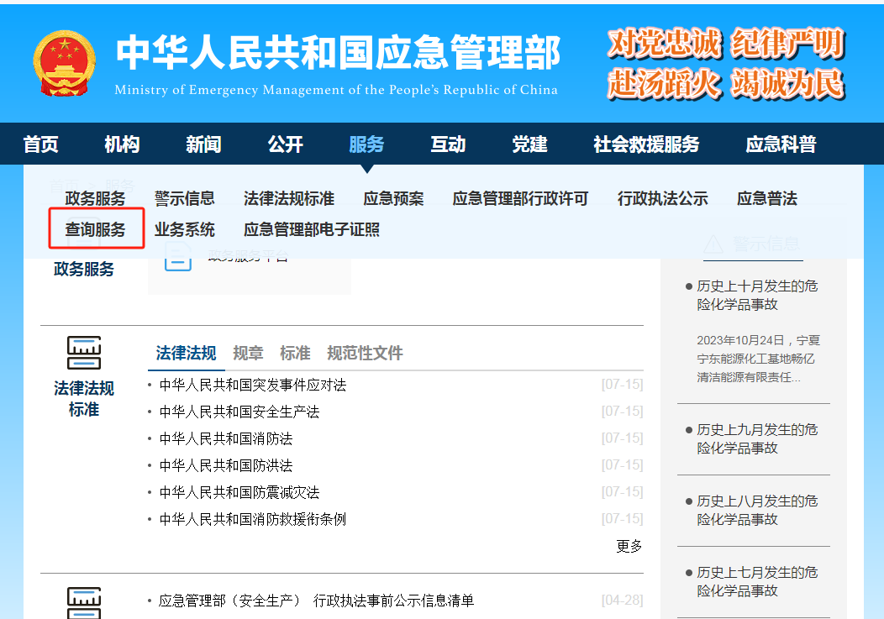Open 应急普法 submenu link

(x=766, y=198)
